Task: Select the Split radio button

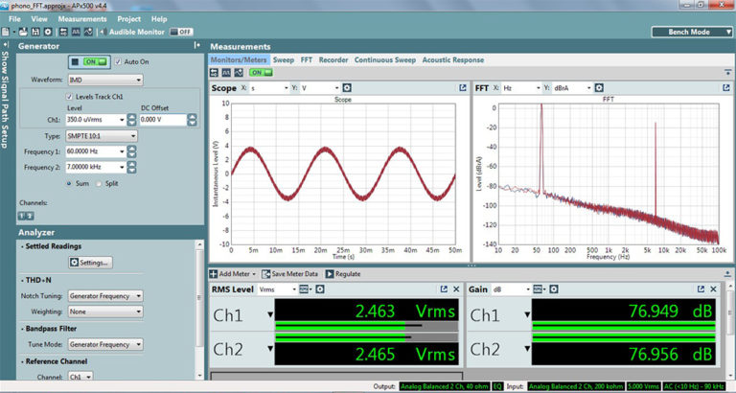Action: (x=98, y=183)
